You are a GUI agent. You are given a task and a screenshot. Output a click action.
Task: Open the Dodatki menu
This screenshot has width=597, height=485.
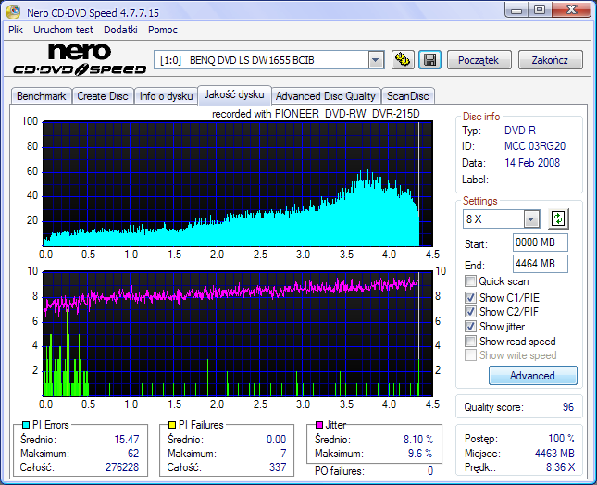[x=120, y=30]
